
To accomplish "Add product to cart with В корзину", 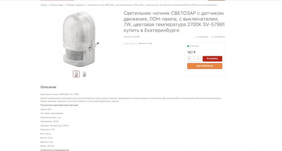I will (212, 59).
